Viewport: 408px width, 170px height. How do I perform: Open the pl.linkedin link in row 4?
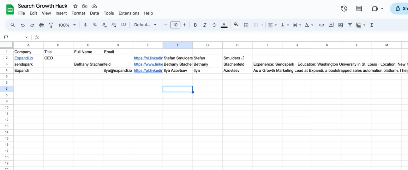pos(148,70)
